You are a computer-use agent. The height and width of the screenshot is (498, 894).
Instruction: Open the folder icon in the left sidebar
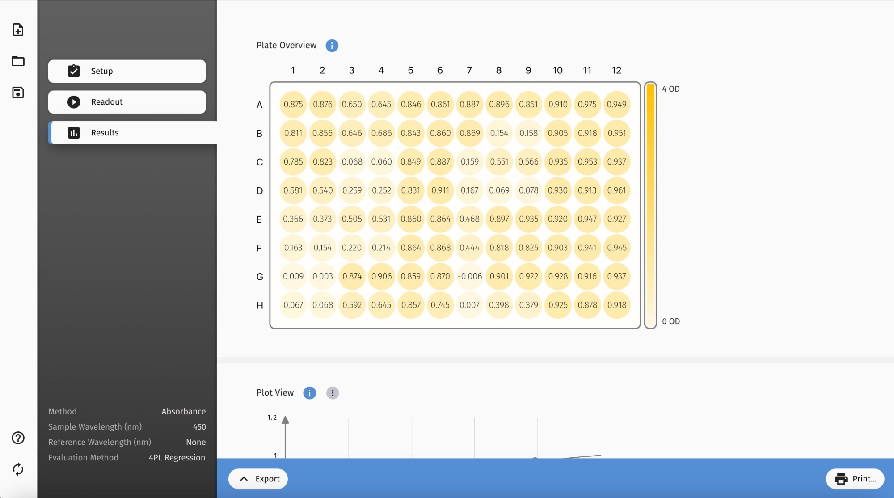click(18, 61)
